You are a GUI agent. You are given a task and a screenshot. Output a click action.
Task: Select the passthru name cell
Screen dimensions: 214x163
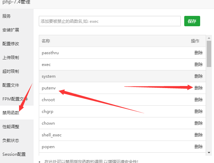pyautogui.click(x=50, y=53)
